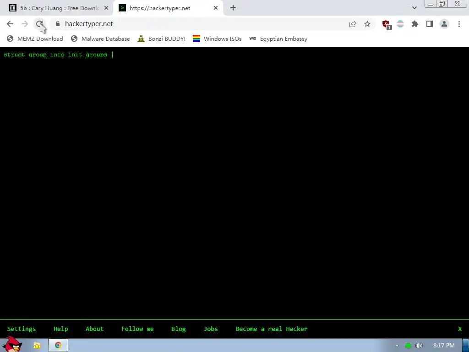Minimize the Chrome window
This screenshot has width=469, height=352.
pos(431,4)
